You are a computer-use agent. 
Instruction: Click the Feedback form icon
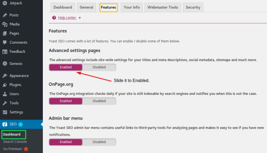point(5,52)
